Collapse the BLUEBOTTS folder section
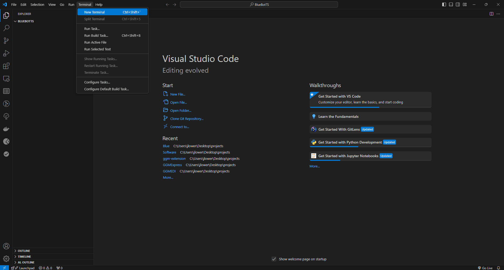 tap(53, 21)
